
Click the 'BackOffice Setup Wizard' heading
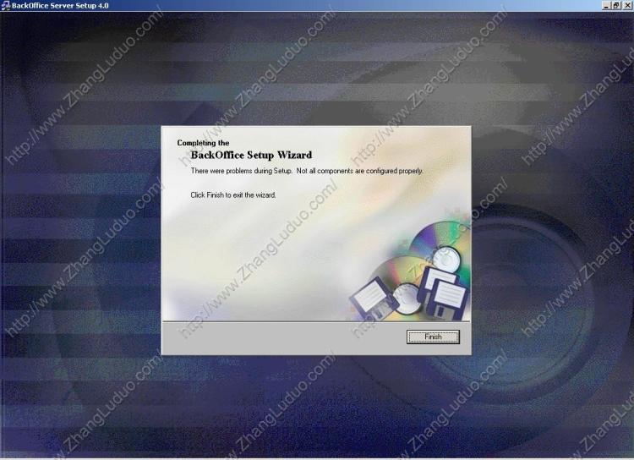click(251, 155)
